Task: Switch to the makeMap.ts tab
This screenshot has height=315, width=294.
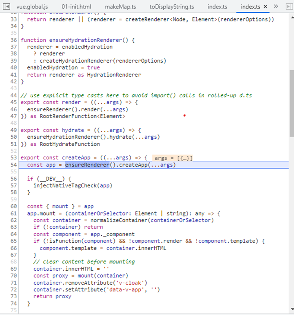Action: (120, 7)
